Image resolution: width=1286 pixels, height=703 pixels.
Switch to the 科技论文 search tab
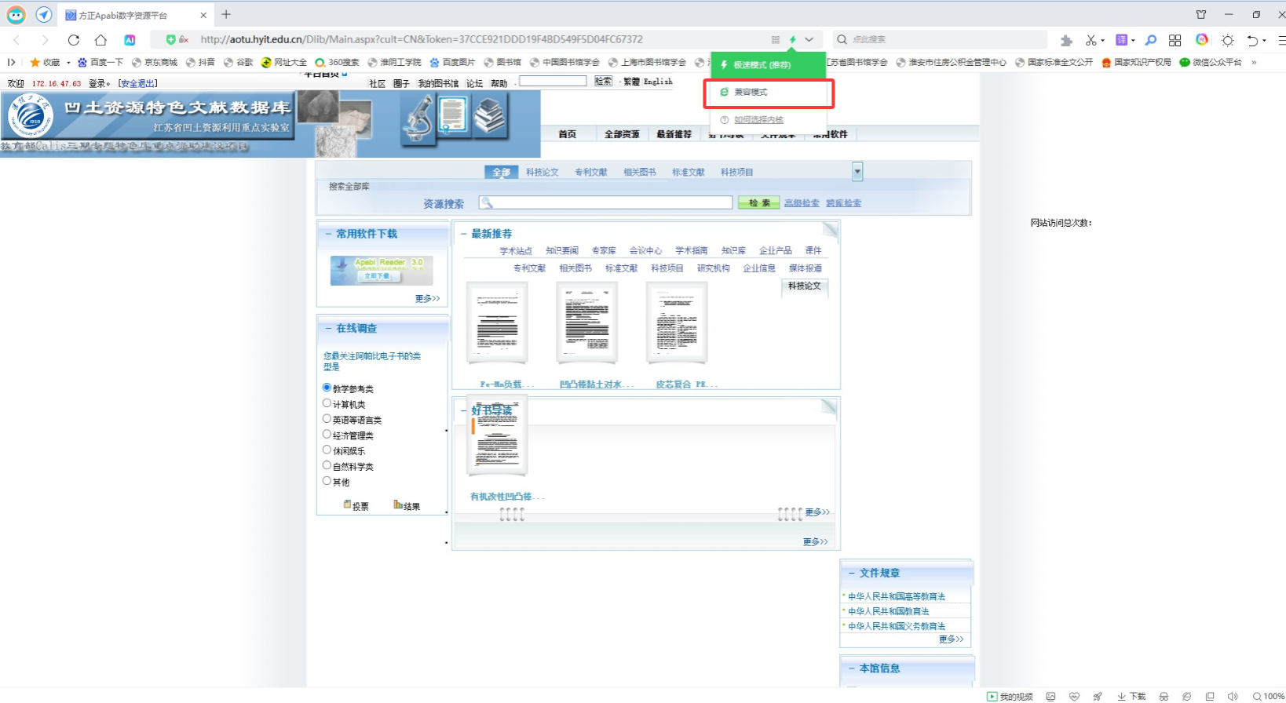(543, 172)
